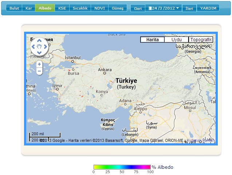Pan the map up with arrow control
The width and height of the screenshot is (232, 175).
[x=39, y=40]
